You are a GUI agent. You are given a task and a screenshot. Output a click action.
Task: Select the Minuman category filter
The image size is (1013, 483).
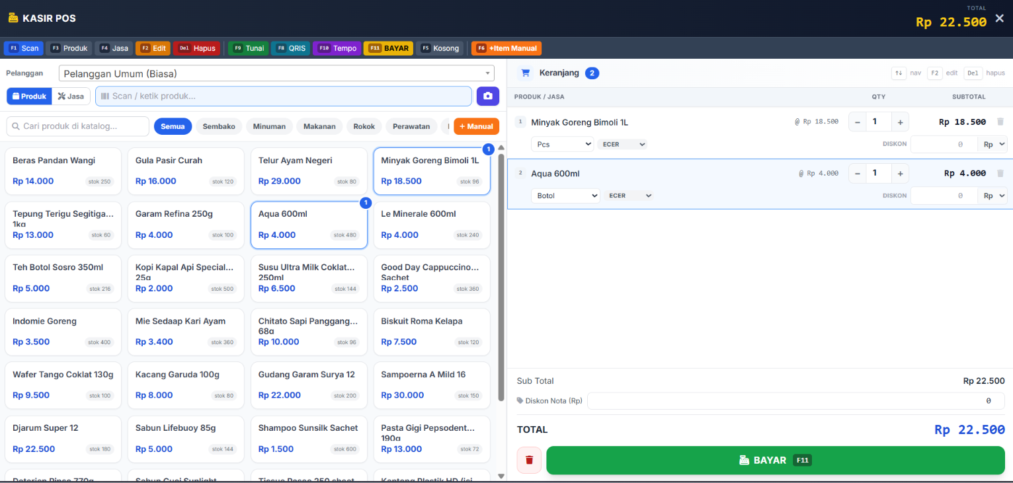[269, 126]
